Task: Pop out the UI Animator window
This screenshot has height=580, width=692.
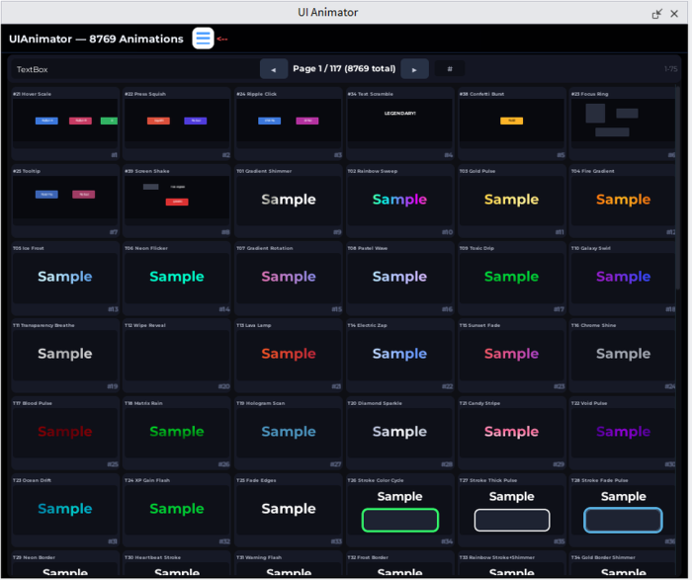Action: [656, 14]
